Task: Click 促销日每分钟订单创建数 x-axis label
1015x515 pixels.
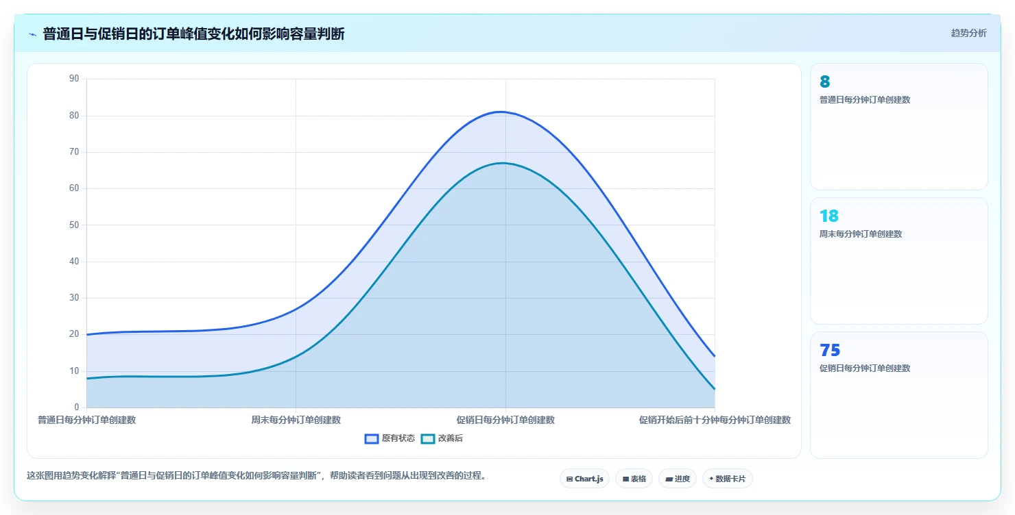Action: [x=505, y=420]
